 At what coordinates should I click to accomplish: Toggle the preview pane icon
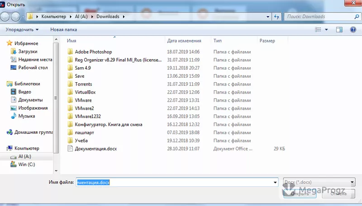[x=339, y=29]
